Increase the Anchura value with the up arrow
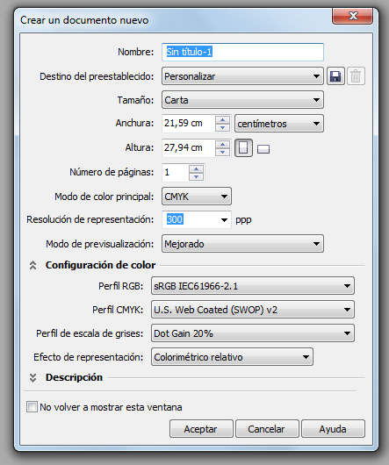 [x=222, y=120]
